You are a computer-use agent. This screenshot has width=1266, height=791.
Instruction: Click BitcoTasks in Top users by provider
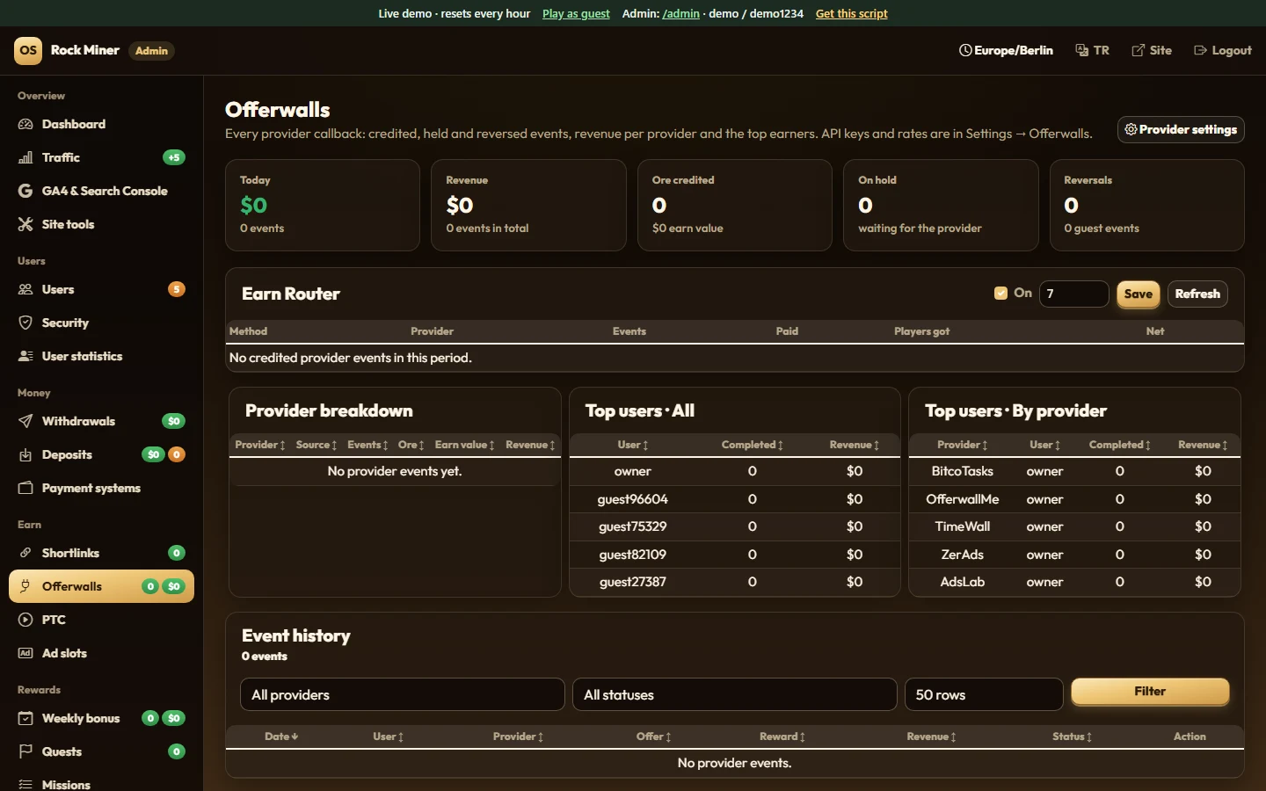coord(963,471)
